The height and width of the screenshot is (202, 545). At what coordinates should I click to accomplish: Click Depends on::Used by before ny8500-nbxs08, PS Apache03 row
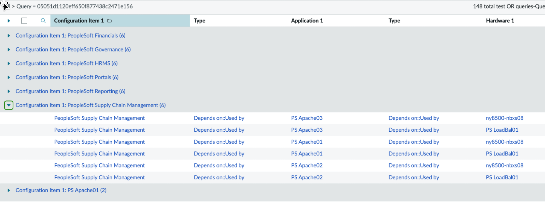(414, 118)
